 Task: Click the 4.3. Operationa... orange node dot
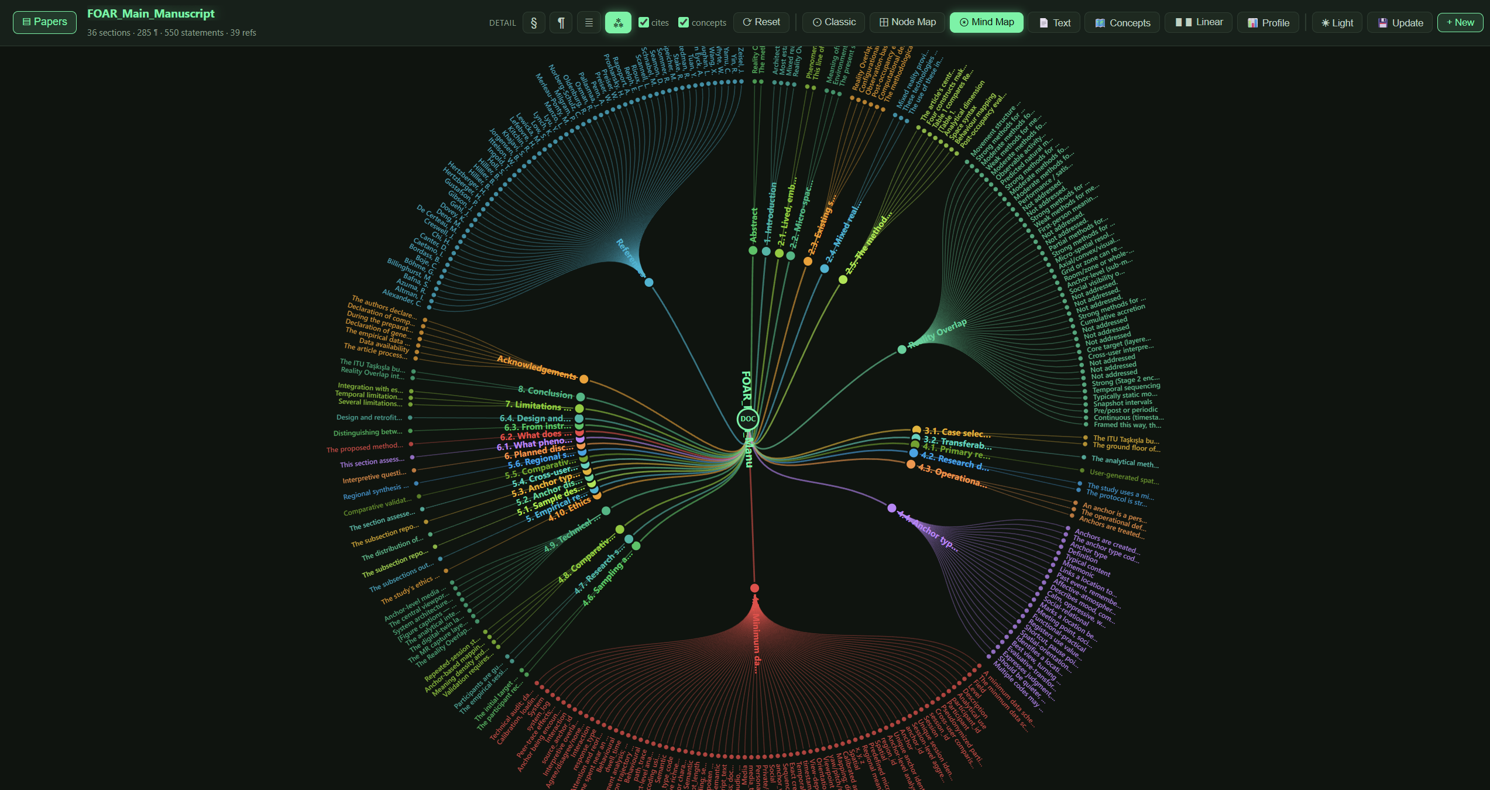(911, 464)
